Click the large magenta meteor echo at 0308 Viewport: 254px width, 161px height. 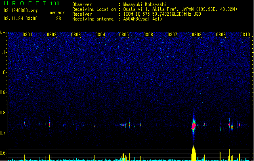[193, 126]
